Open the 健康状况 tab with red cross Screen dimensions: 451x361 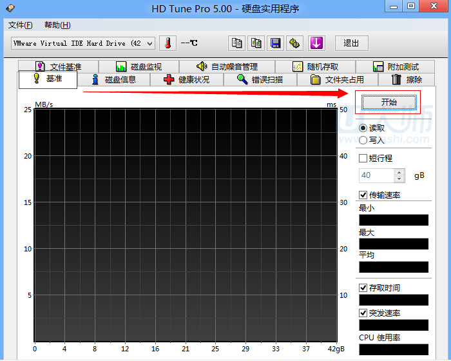(x=187, y=80)
